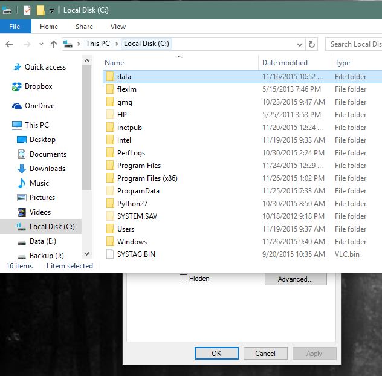Click the Advanced... button in properties dialog
The height and width of the screenshot is (376, 382).
pos(296,279)
